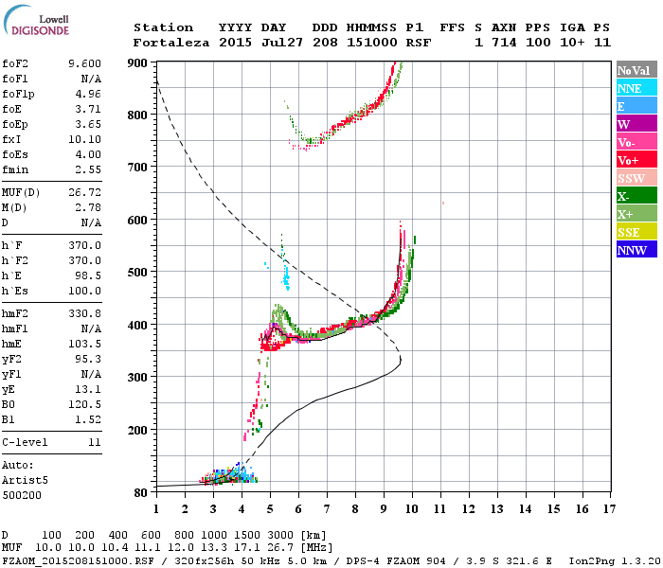Viewport: 663px width, 568px height.
Task: Click the yF2 value 95.3
Action: [88, 359]
